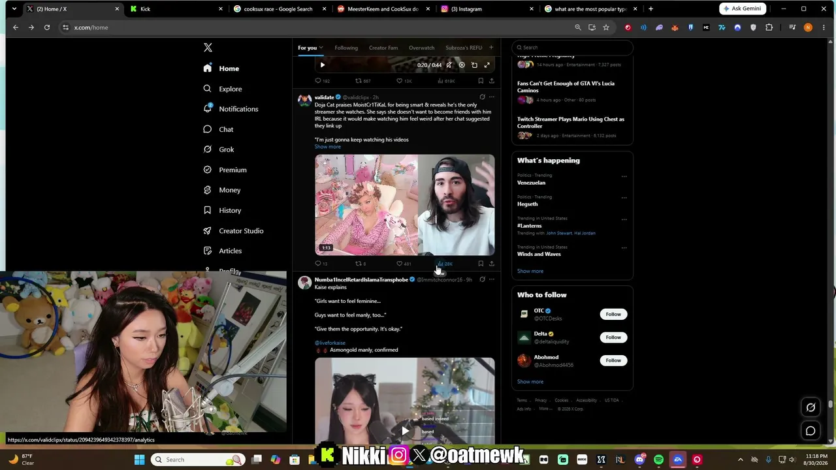Switch to the Following timeline tab
836x470 pixels.
pos(346,48)
